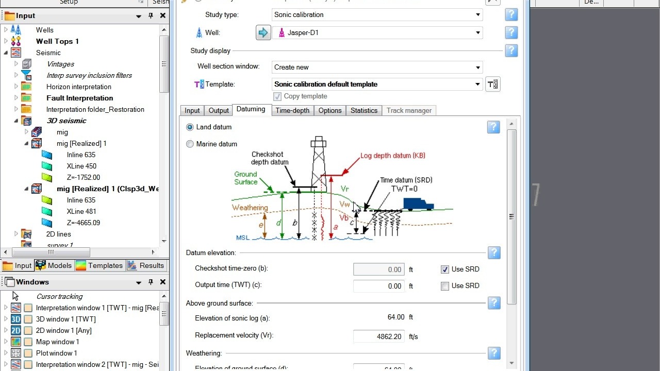This screenshot has height=371, width=660.
Task: Click the Well Tops 1 icon
Action: point(16,41)
